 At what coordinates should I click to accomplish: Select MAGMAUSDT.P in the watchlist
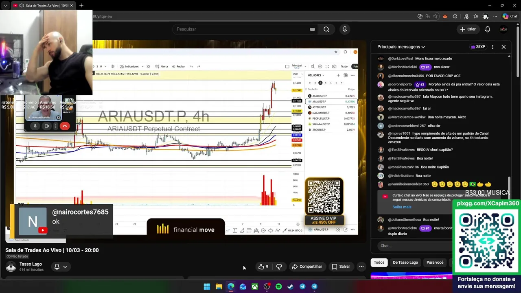(x=331, y=113)
